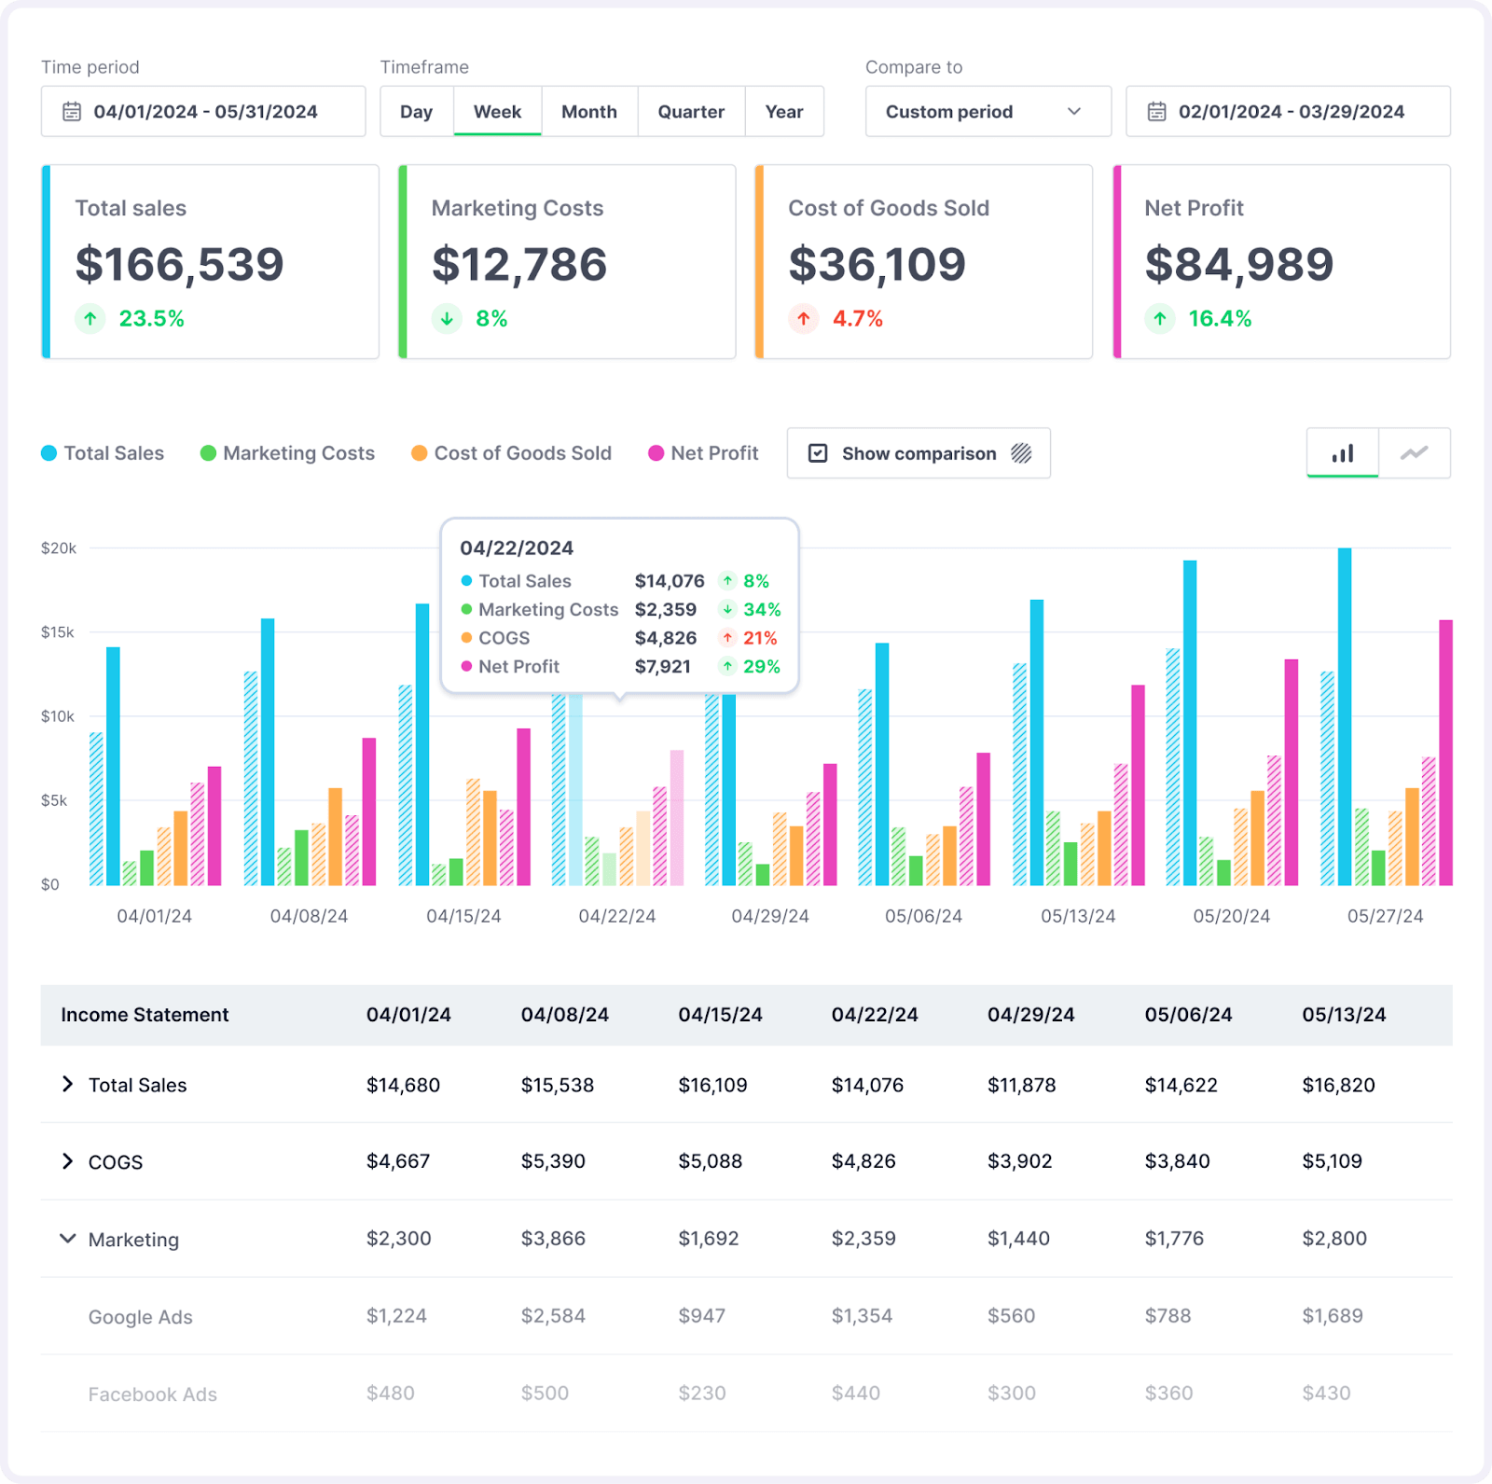Toggle the Show comparison checkbox
Screen dimensions: 1492x1484
[x=818, y=453]
